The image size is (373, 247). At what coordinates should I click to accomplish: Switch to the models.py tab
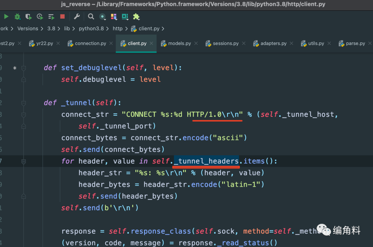[x=179, y=43]
